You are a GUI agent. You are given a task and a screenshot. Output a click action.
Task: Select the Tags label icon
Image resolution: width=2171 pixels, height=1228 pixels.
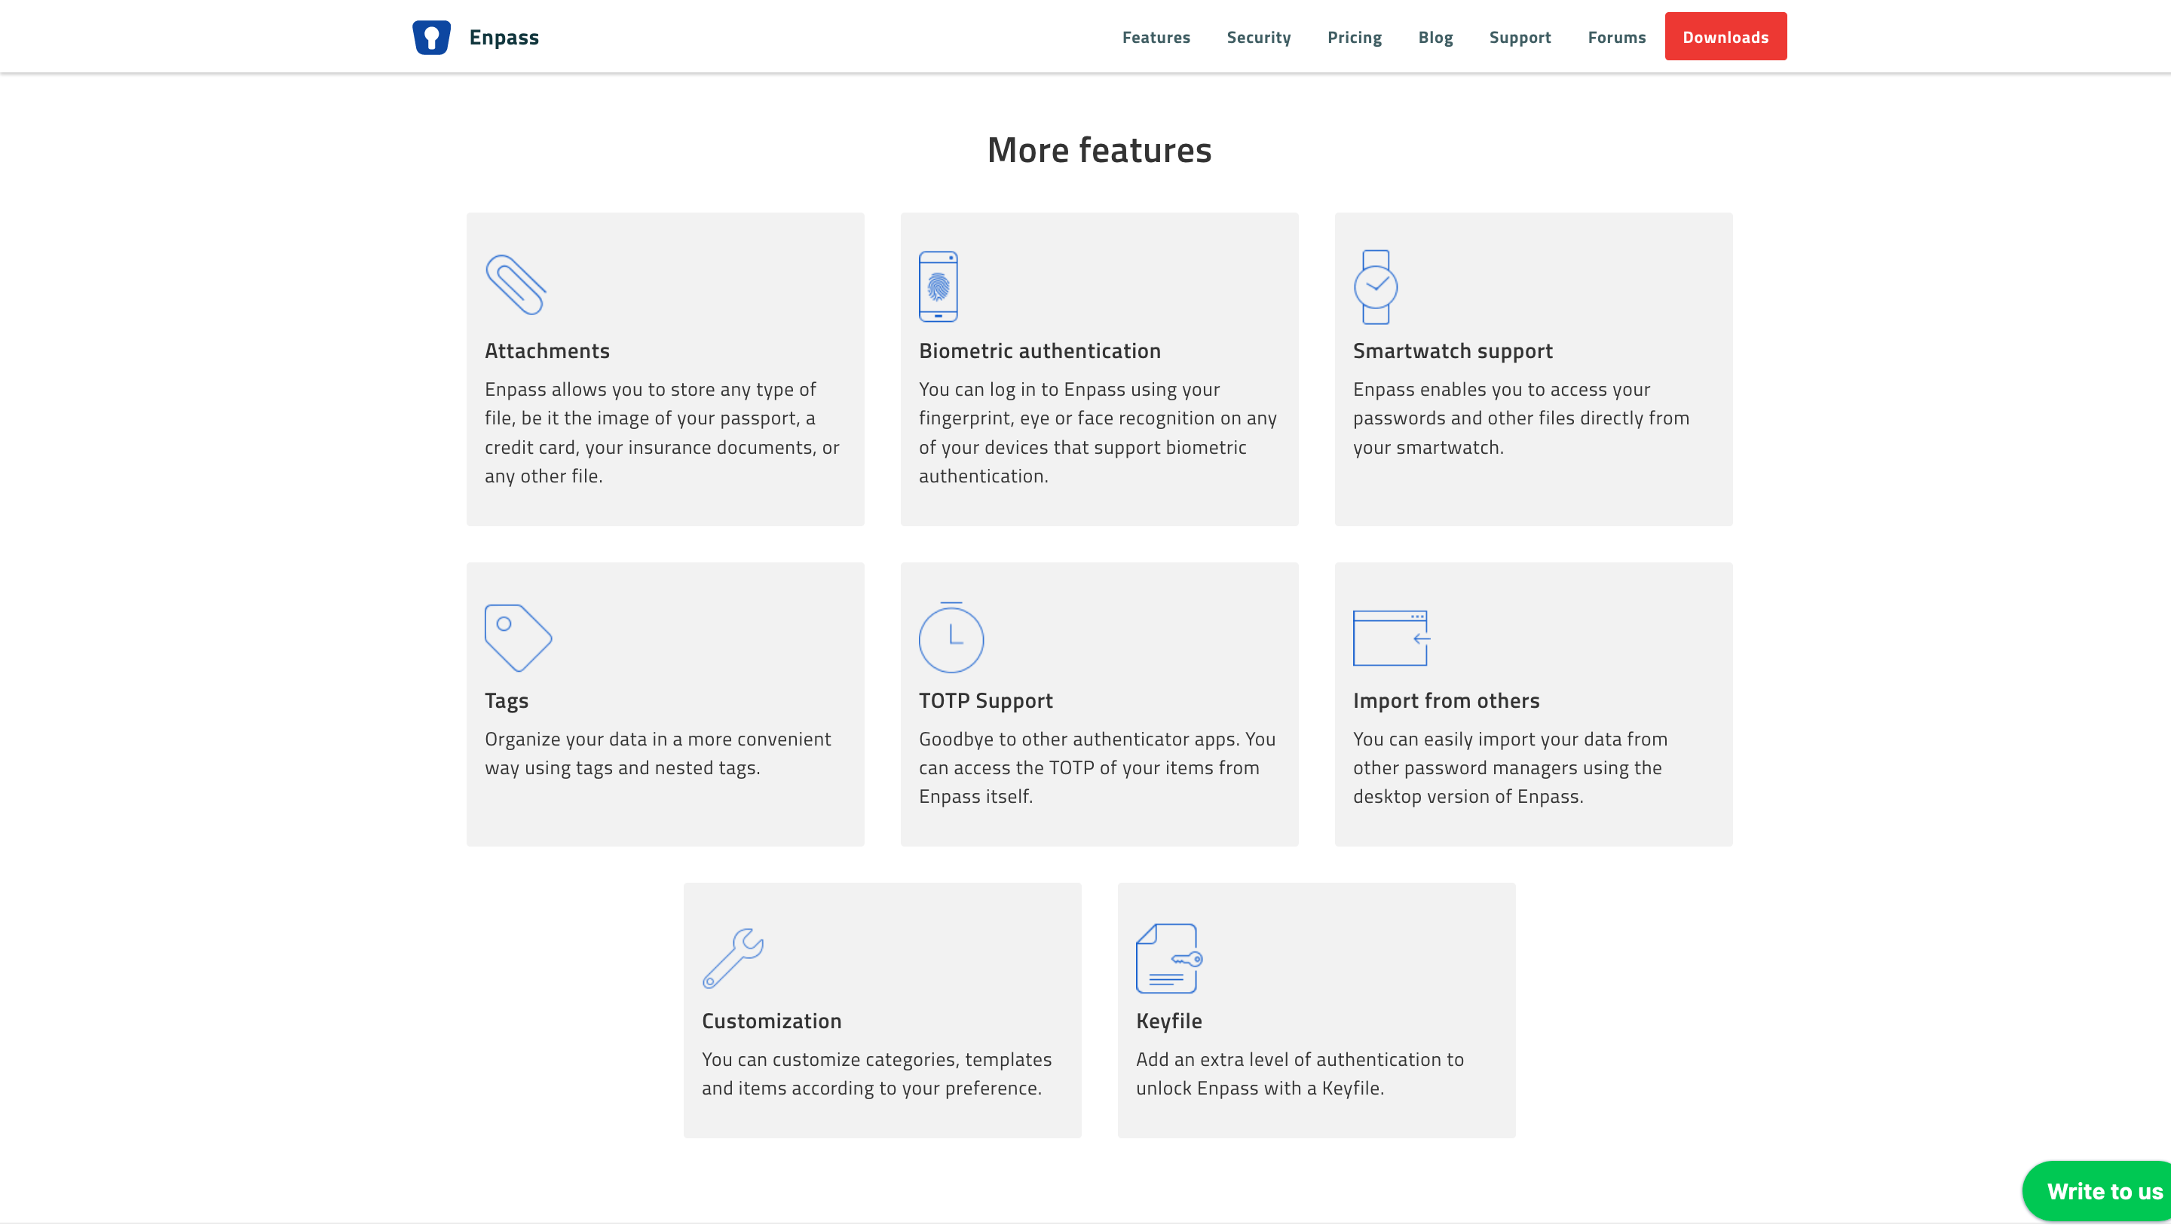point(517,637)
